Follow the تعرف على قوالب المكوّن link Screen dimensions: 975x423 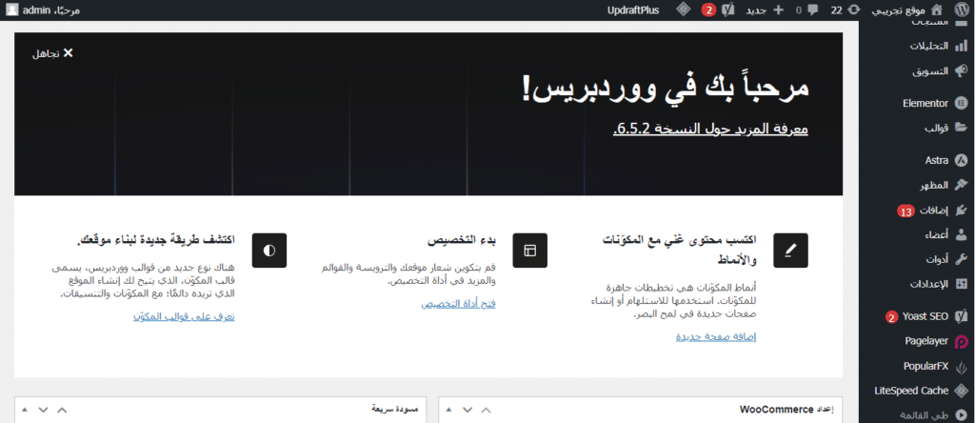click(x=184, y=316)
